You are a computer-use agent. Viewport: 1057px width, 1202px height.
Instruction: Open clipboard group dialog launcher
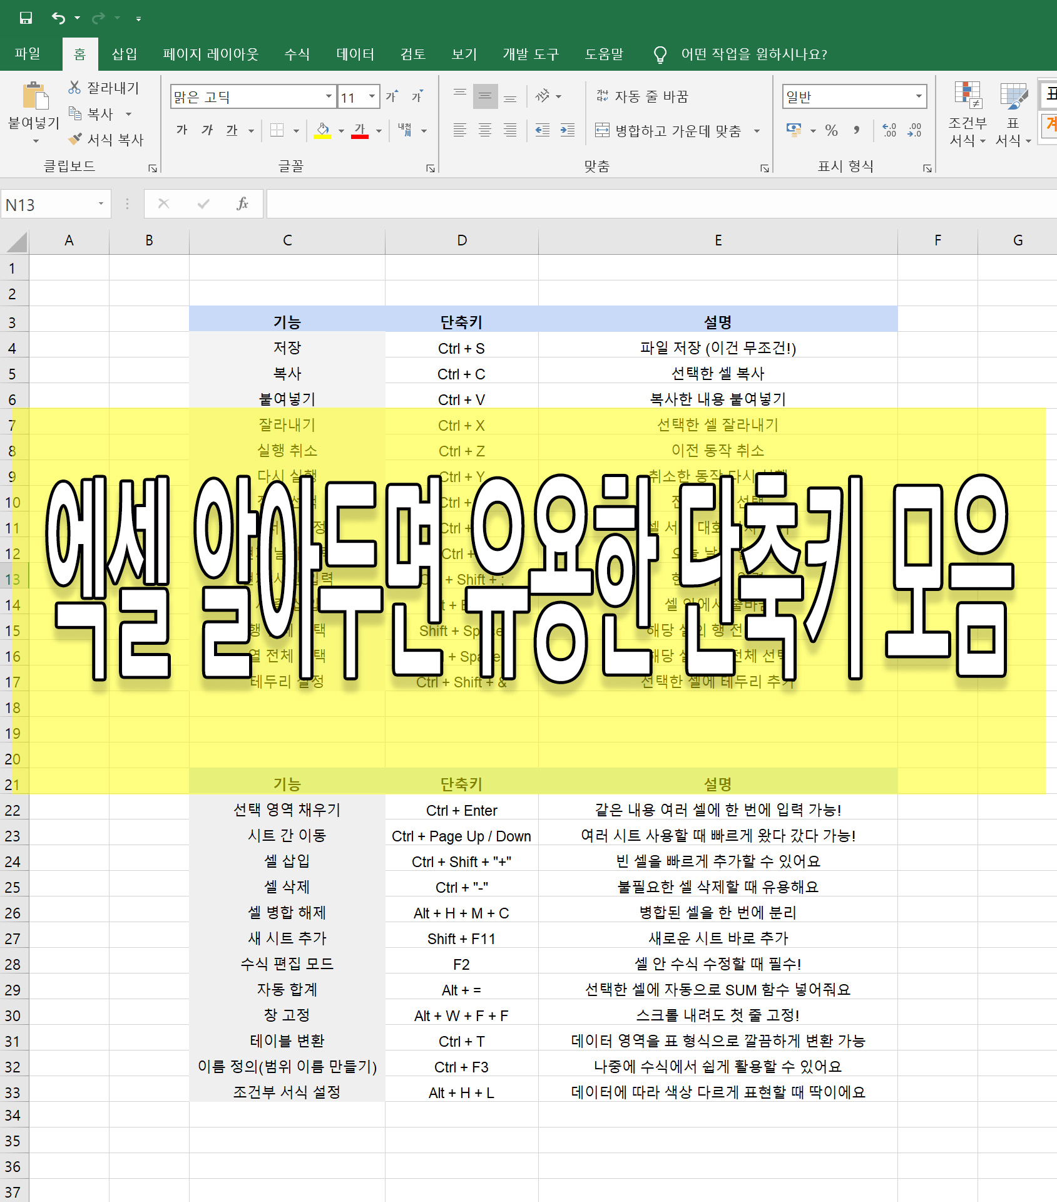[152, 168]
